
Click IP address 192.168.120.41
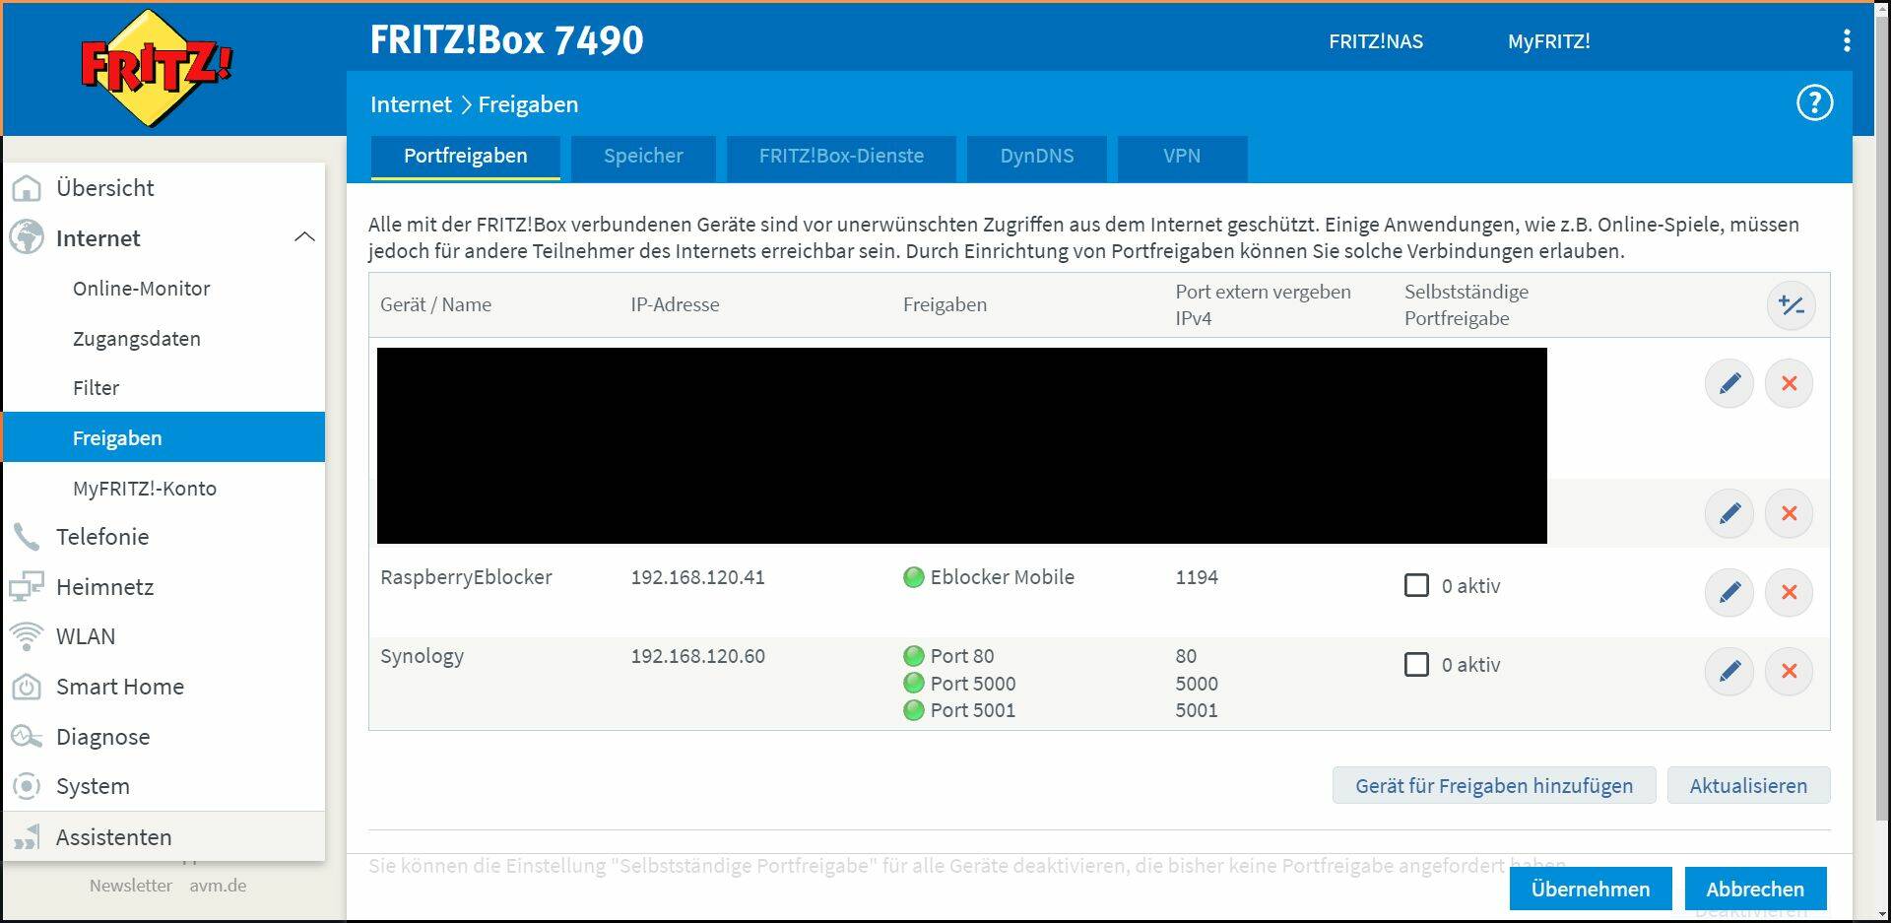click(697, 577)
